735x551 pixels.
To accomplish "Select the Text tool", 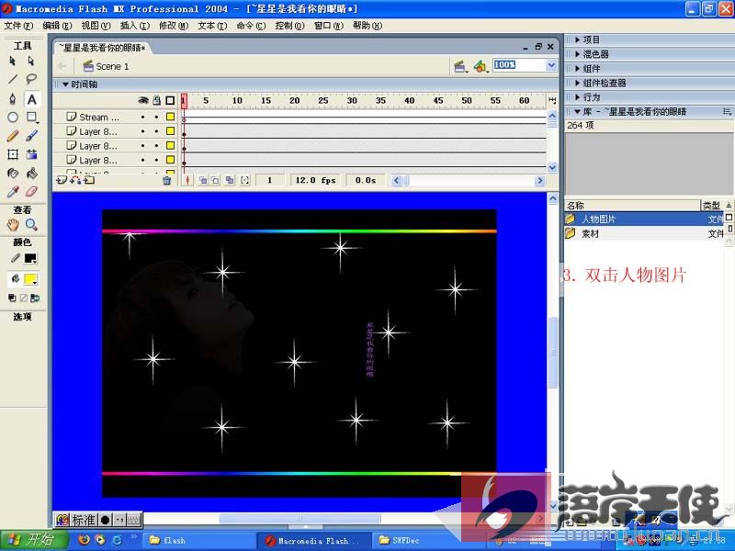I will tap(31, 99).
